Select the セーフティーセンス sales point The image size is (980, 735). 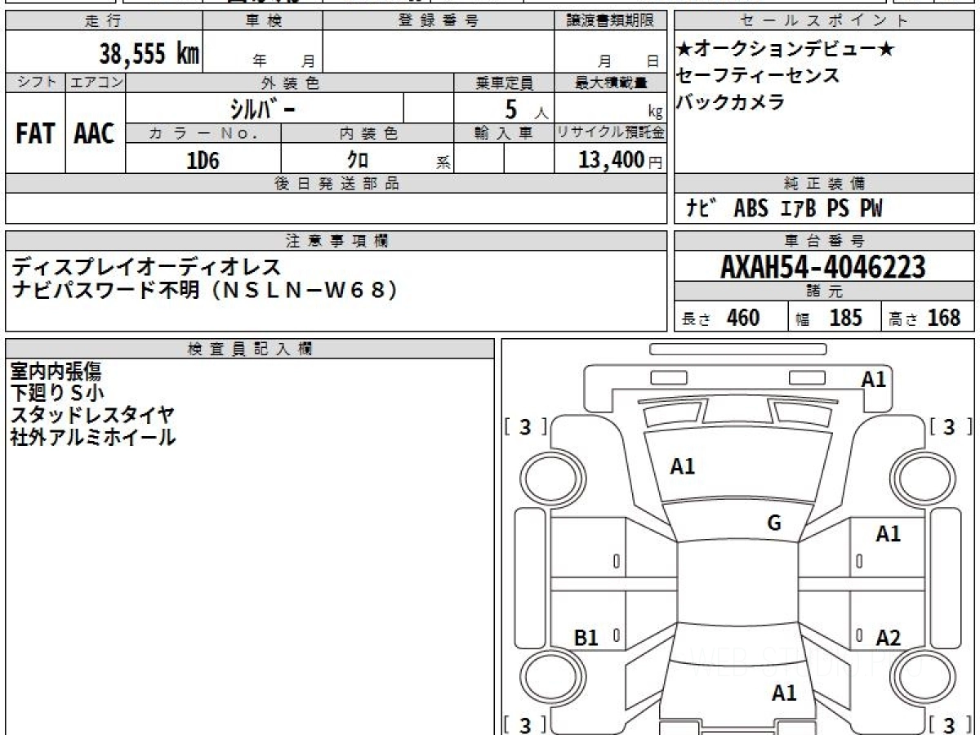click(758, 75)
